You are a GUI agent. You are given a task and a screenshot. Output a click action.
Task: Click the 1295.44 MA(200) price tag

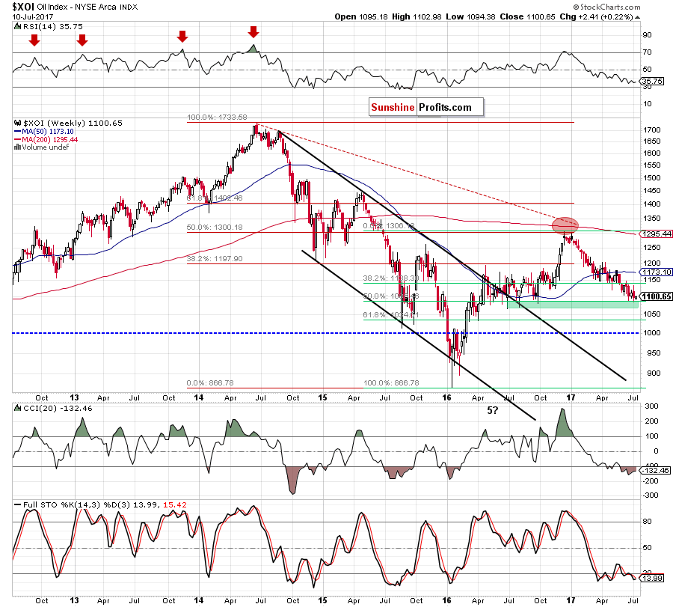coord(656,234)
